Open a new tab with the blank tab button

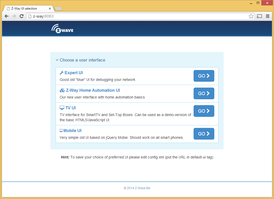click(x=58, y=8)
